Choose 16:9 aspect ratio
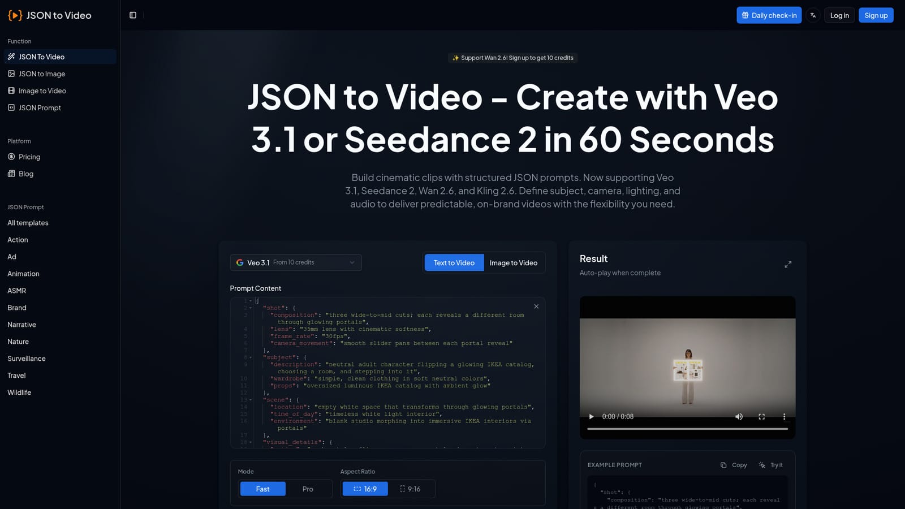905x509 pixels. pos(365,489)
